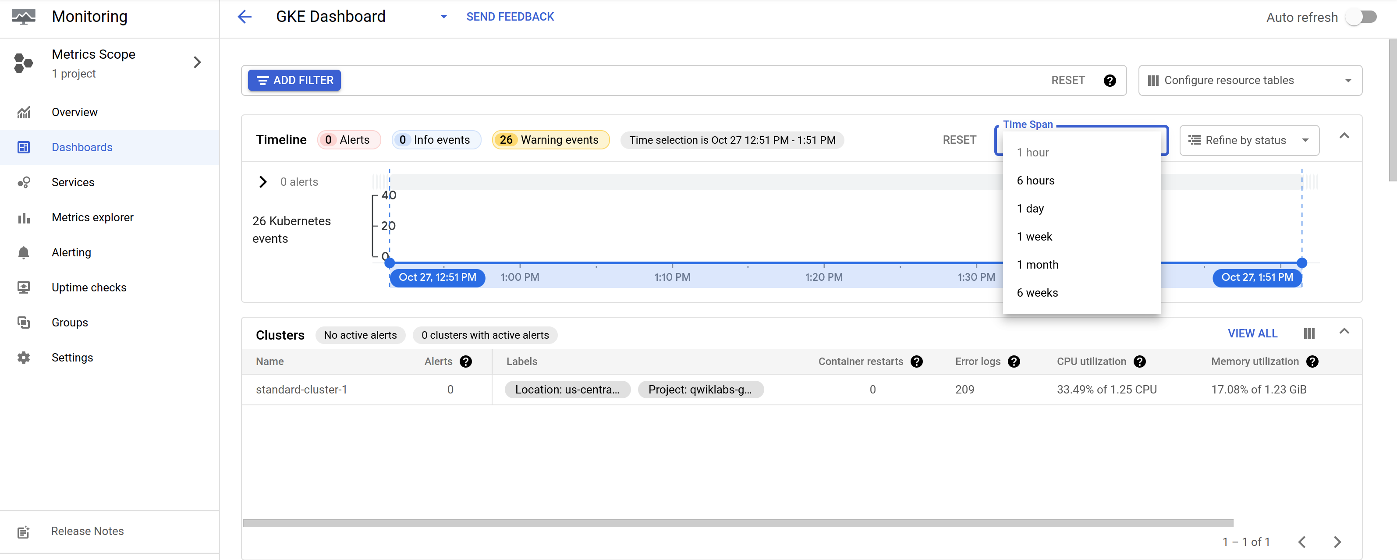Click the Release Notes icon
1397x560 pixels.
(23, 532)
